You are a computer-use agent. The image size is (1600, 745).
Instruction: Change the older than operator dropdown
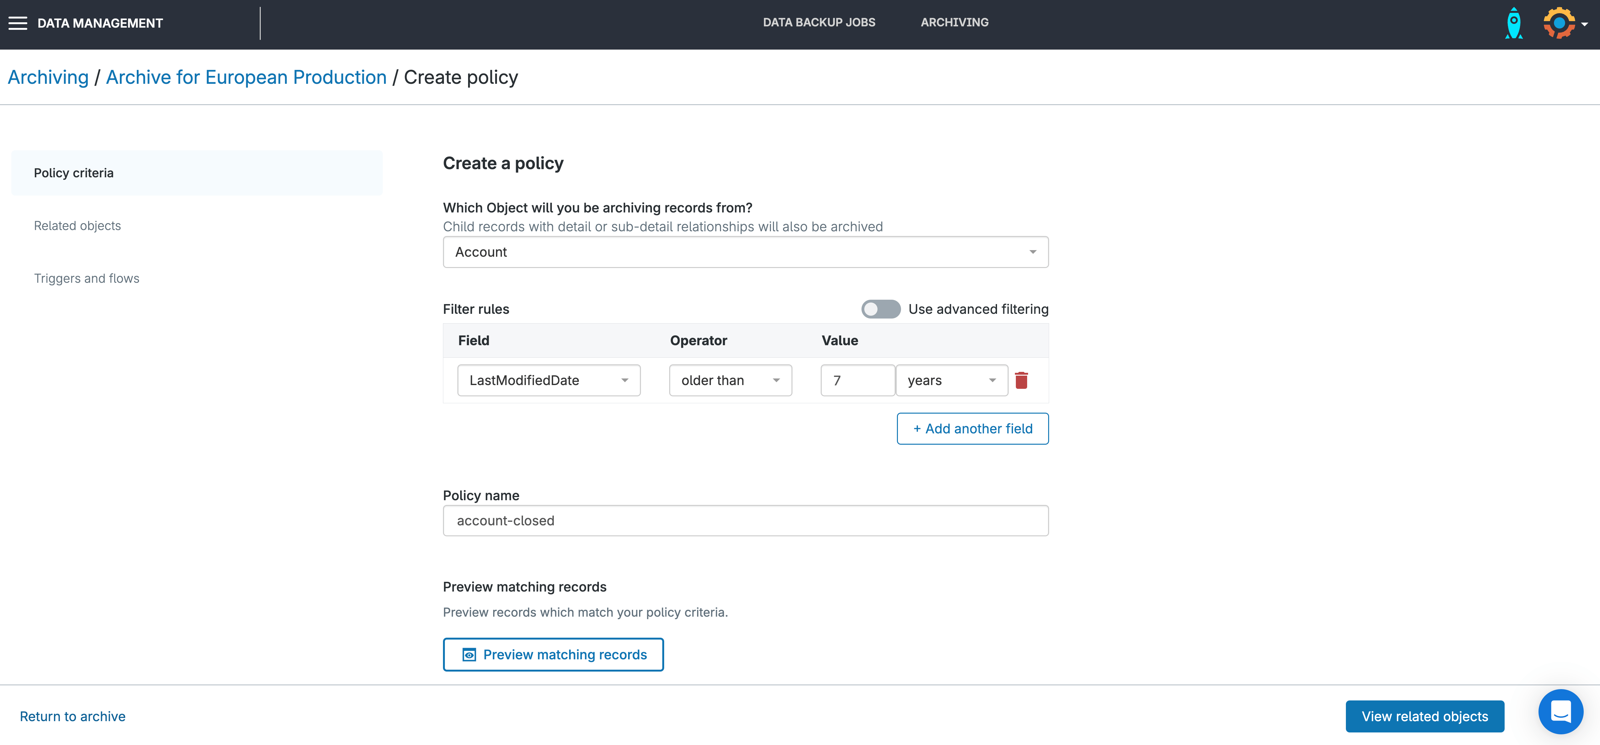pos(730,380)
